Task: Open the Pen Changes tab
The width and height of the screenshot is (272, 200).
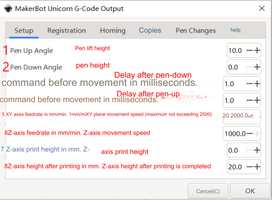Action: click(x=196, y=31)
